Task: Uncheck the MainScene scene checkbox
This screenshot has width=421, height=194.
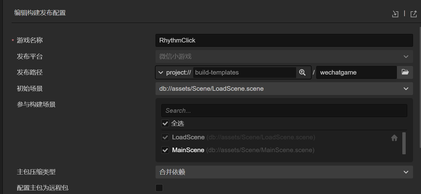Action: pyautogui.click(x=165, y=150)
